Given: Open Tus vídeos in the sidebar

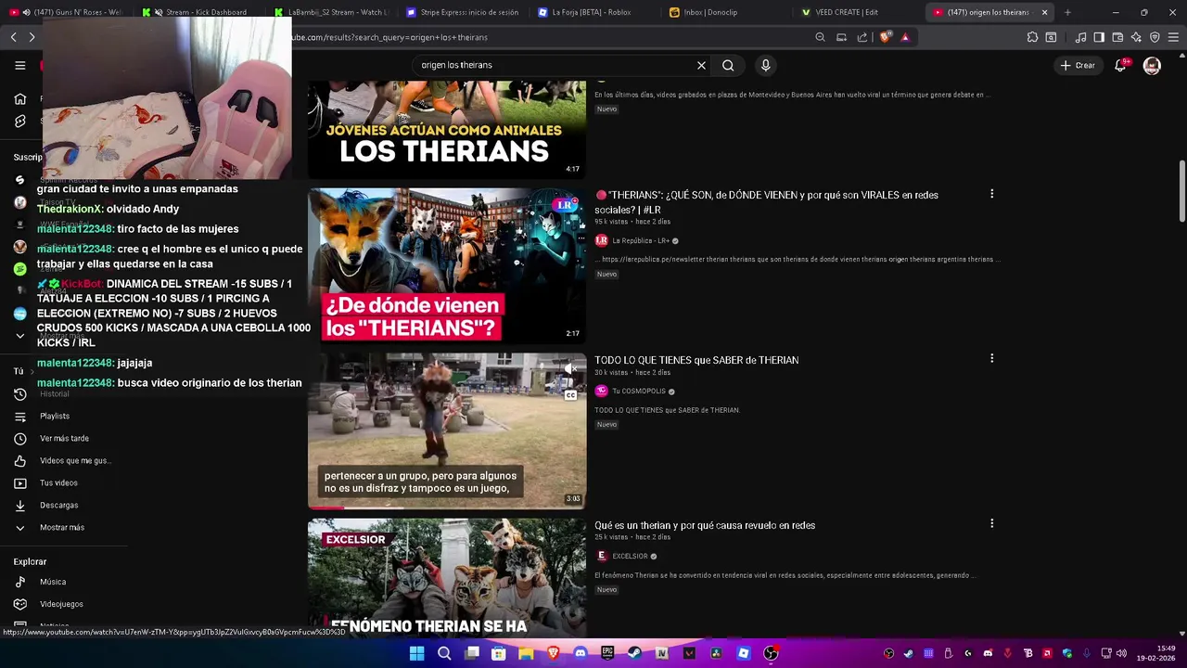Looking at the screenshot, I should coord(58,482).
